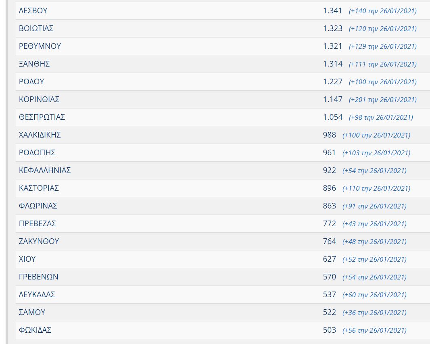This screenshot has width=430, height=344.
Task: Select ΖΑΚΥΝΘΟΥ daily change +48 note
Action: point(374,242)
